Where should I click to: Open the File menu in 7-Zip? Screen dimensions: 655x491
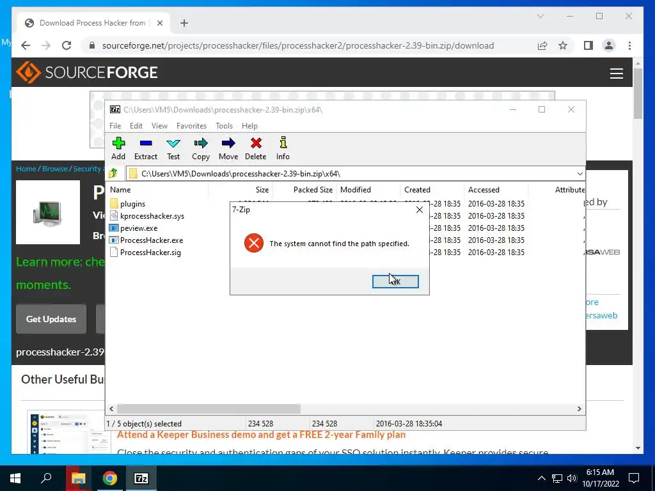[115, 126]
